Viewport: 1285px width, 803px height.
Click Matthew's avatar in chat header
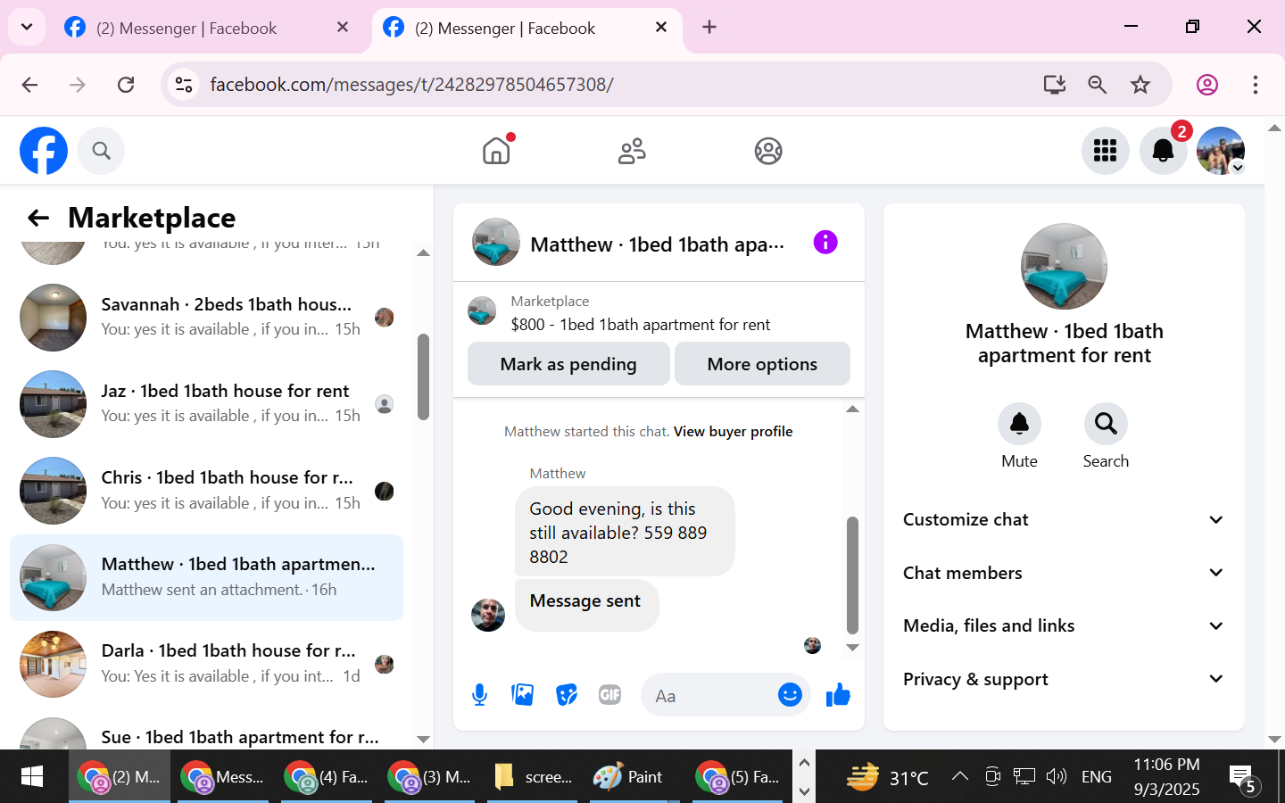click(x=495, y=242)
